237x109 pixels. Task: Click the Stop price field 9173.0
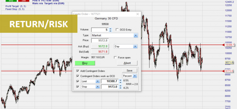click(110, 87)
